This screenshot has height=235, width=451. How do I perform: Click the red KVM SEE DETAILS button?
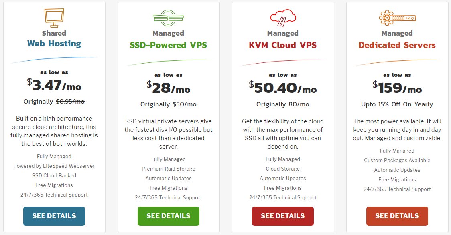click(x=283, y=216)
